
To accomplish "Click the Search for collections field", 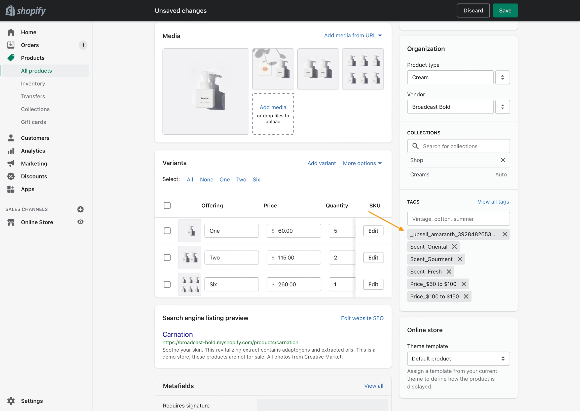I will coord(458,146).
